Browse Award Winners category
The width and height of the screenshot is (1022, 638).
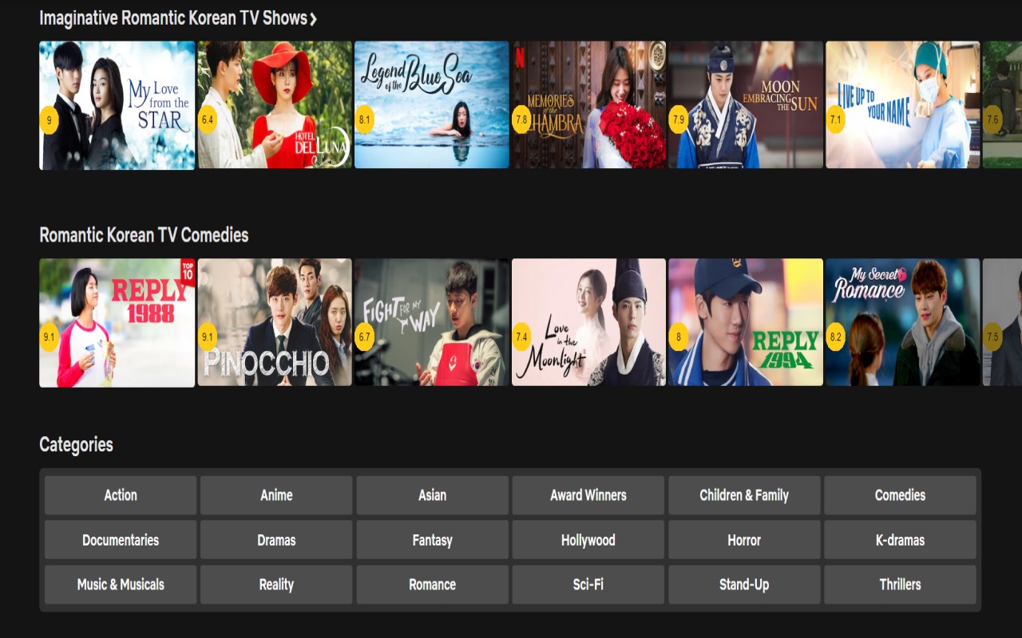(588, 495)
